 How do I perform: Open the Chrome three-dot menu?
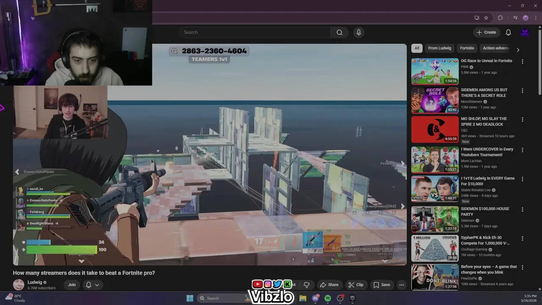tap(536, 18)
